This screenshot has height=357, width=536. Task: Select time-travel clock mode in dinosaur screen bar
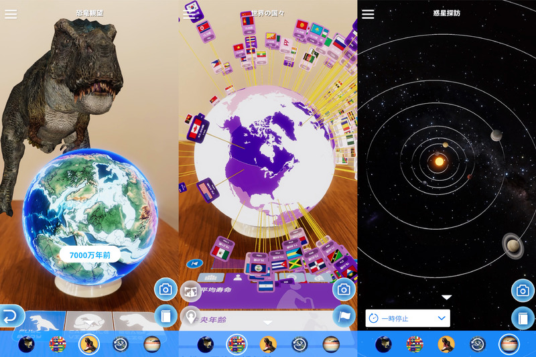click(x=121, y=344)
